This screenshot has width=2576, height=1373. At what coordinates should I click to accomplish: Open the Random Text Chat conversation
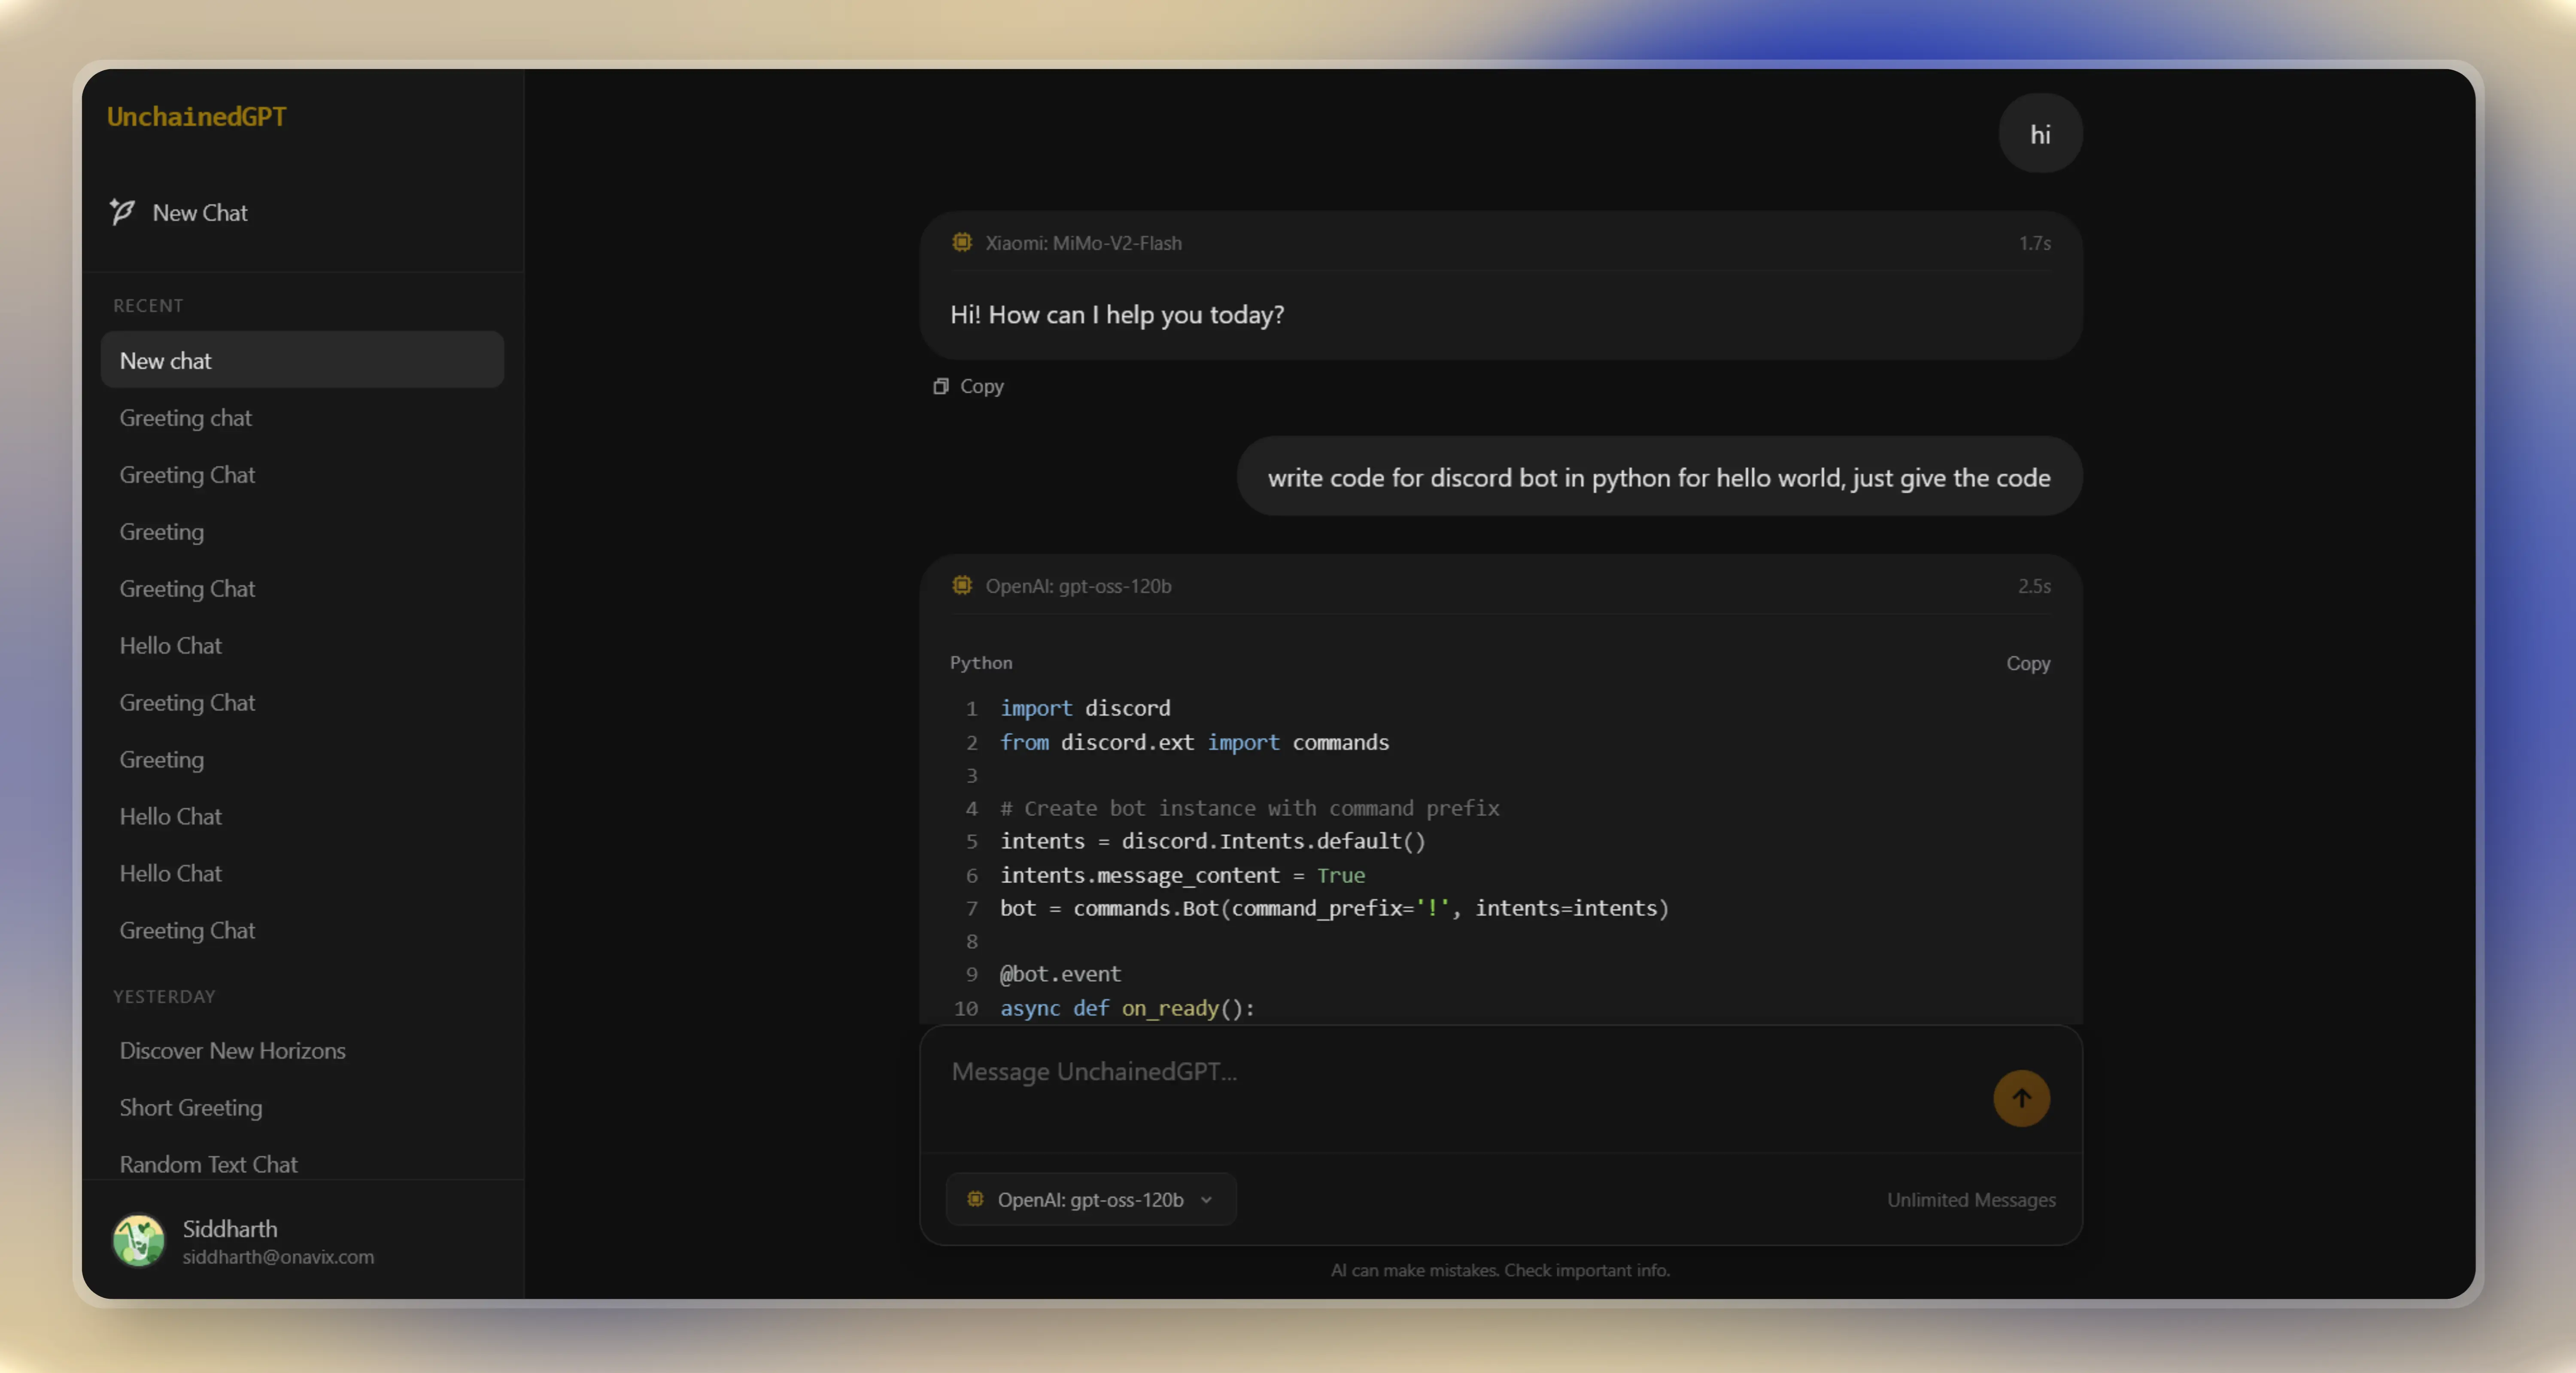coord(208,1163)
